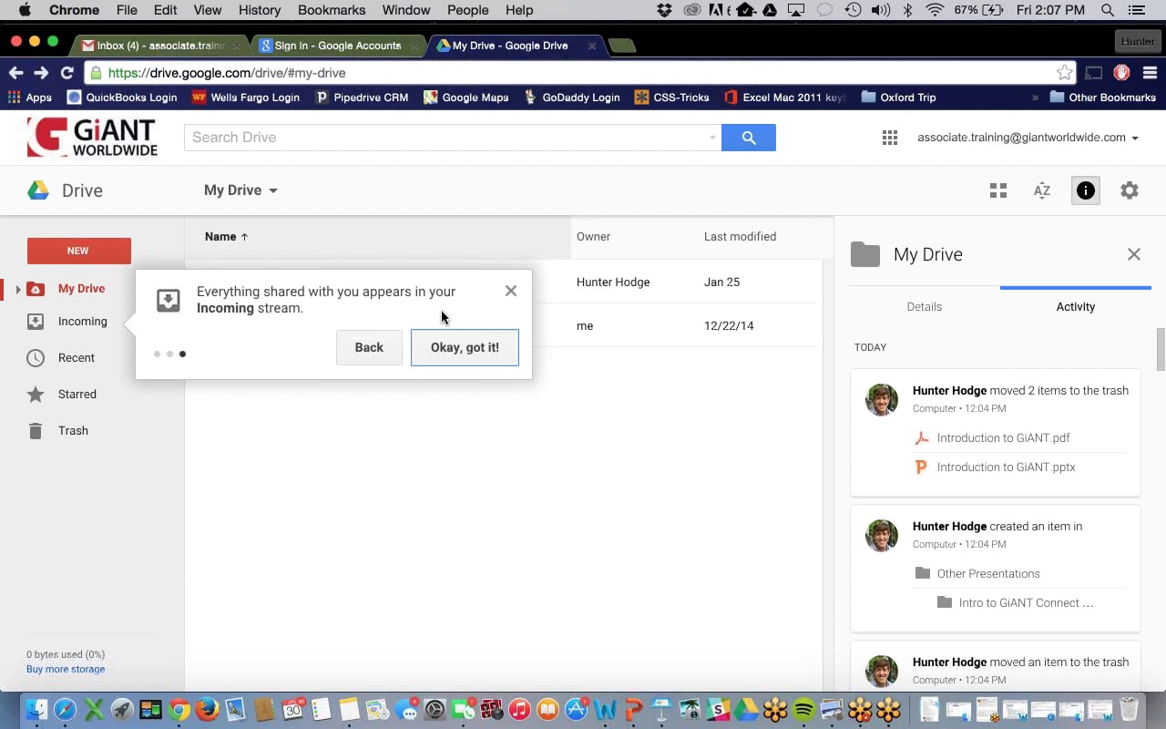Open CSS-Tricks bookmark
This screenshot has width=1166, height=729.
[672, 98]
